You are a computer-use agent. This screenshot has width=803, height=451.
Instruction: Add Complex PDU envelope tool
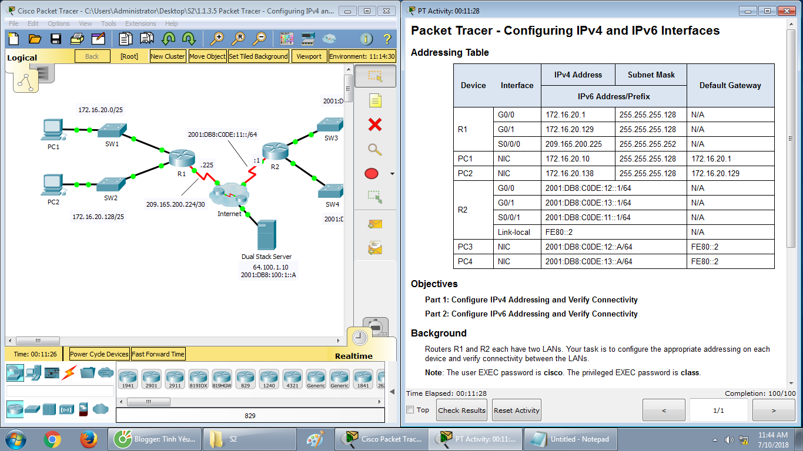coord(375,248)
